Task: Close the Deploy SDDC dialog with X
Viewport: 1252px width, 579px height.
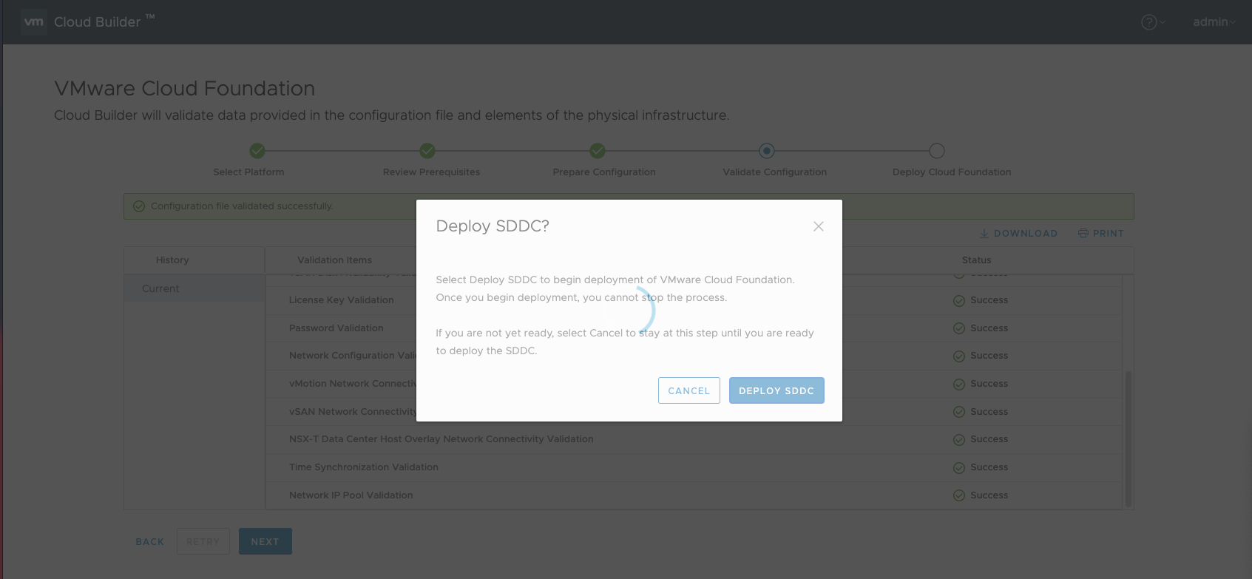Action: click(818, 226)
